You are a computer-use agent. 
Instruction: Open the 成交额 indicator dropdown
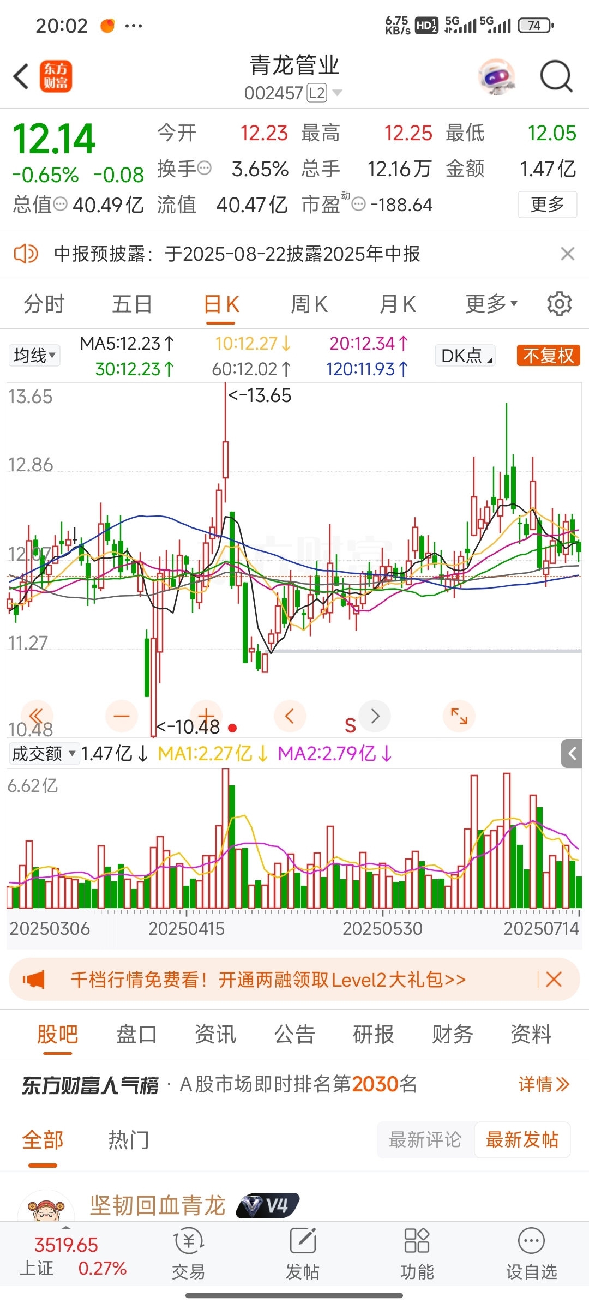44,754
